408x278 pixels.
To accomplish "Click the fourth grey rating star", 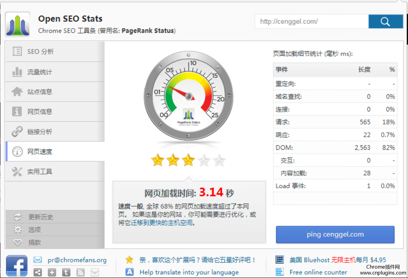I will [204, 160].
